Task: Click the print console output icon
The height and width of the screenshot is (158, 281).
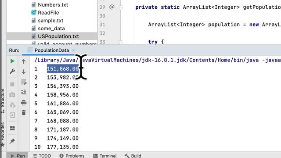Action: tap(24, 103)
